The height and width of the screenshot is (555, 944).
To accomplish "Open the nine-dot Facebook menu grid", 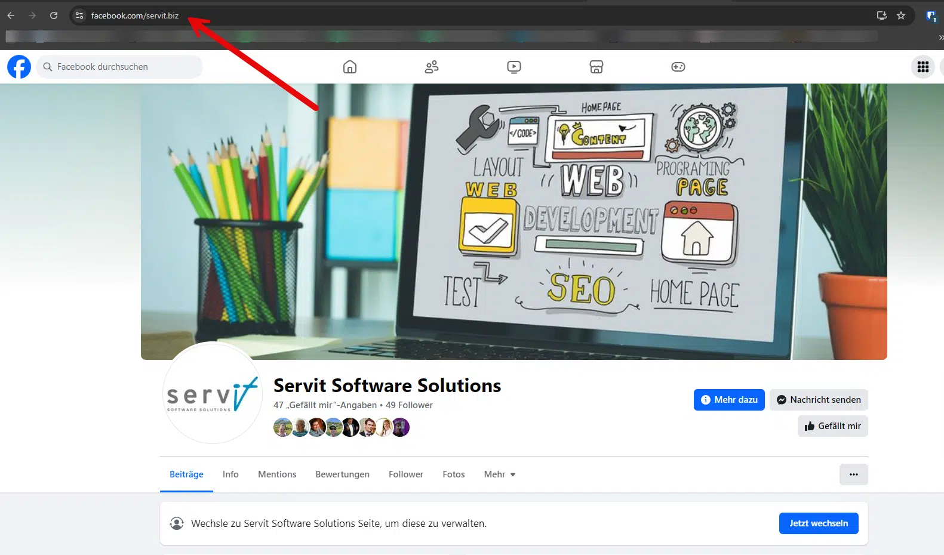I will pos(923,67).
